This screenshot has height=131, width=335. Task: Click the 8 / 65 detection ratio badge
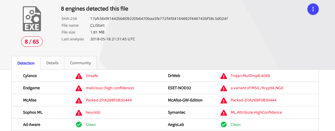tap(32, 42)
